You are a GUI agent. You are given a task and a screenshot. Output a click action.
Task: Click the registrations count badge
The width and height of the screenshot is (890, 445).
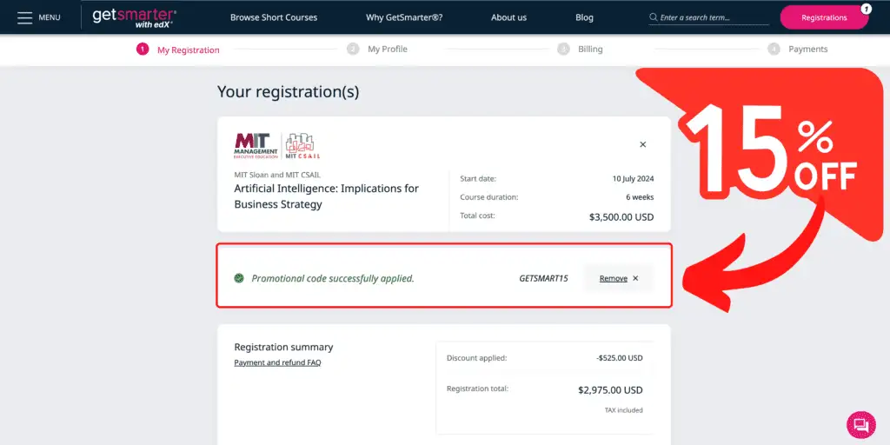pyautogui.click(x=867, y=9)
